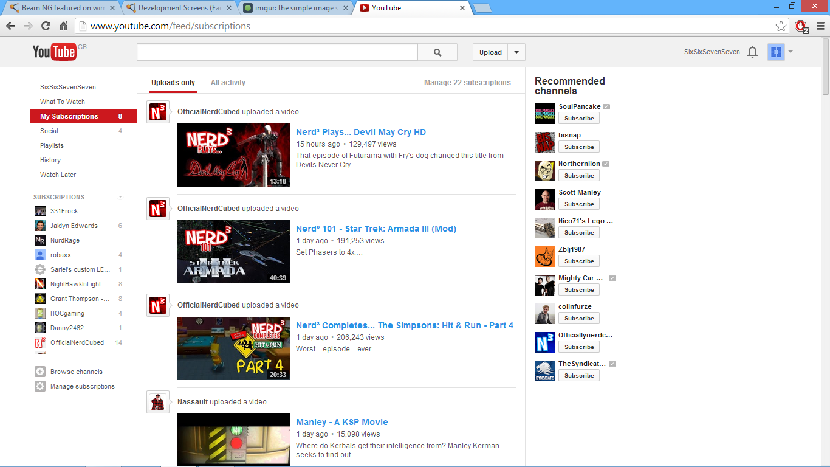Open Simpsons Hit & Run Part 4 thumbnail
The height and width of the screenshot is (467, 830).
[233, 348]
